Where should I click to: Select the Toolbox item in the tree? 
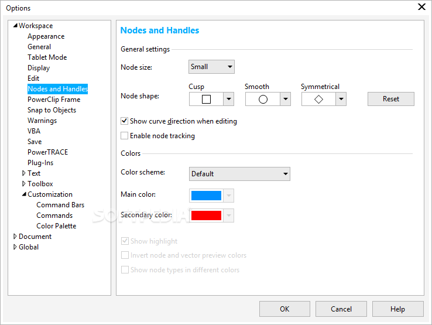pos(40,184)
